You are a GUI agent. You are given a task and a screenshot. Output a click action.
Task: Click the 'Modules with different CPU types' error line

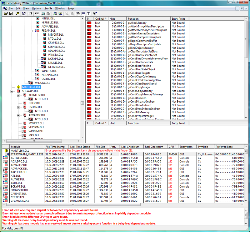[35, 217]
